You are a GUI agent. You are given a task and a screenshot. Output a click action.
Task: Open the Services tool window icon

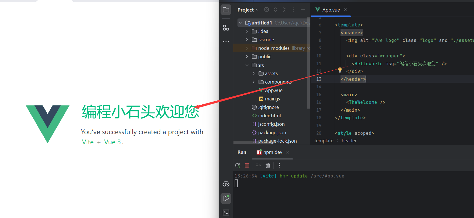click(226, 185)
